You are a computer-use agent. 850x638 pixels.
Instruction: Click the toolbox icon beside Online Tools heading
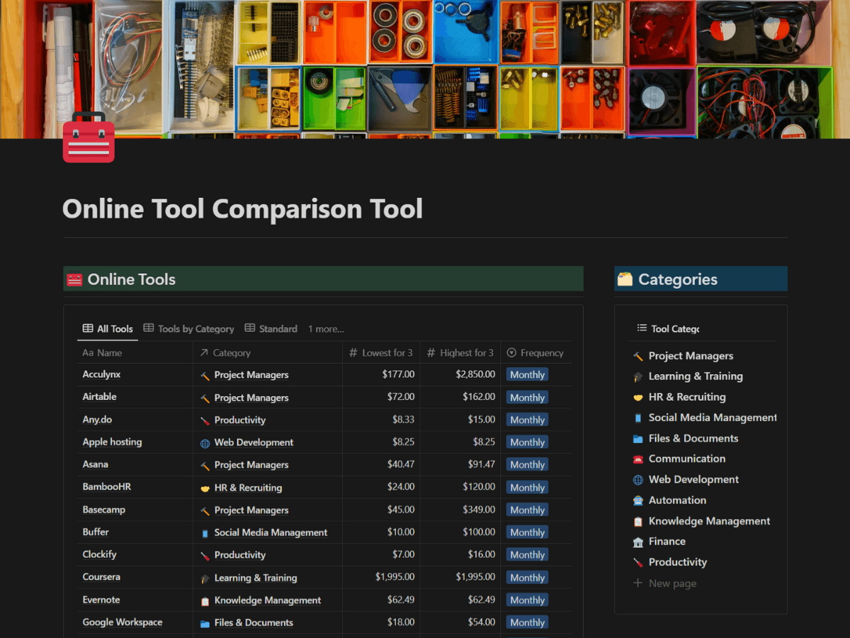pos(74,279)
